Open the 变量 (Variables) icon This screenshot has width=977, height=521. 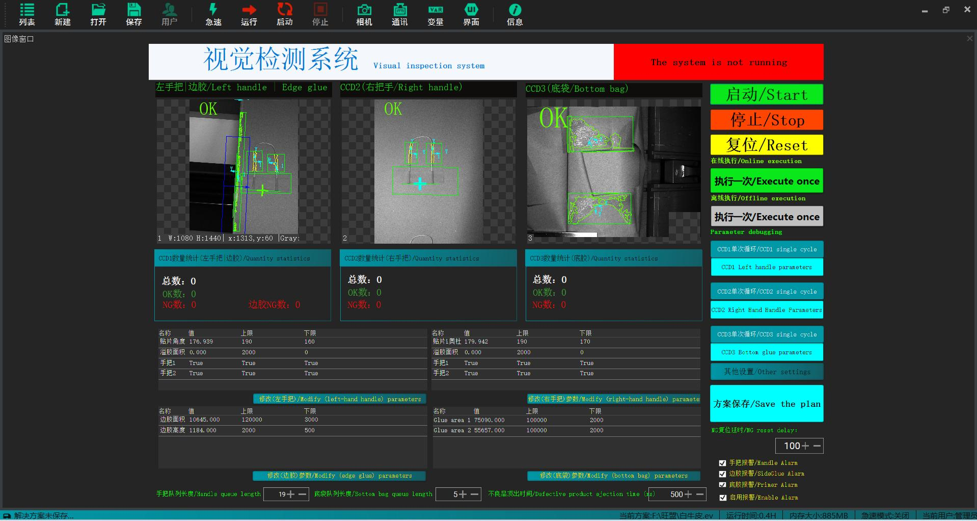[436, 14]
